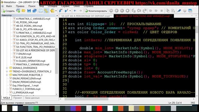Go back with the blue left arrow
Screen dimensions: 199x112
click(75, 11)
